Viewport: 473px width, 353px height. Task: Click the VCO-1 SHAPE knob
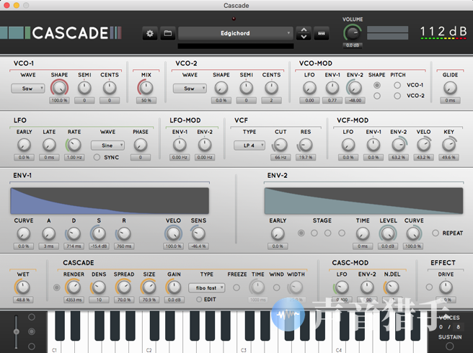click(x=59, y=88)
